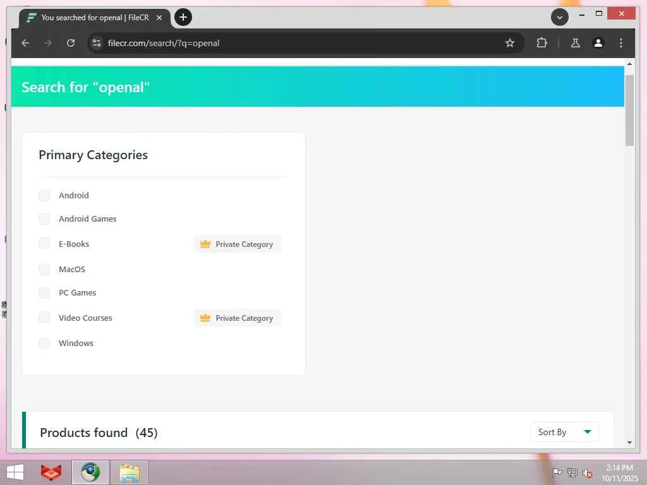Open a new browser tab
647x485 pixels.
183,17
